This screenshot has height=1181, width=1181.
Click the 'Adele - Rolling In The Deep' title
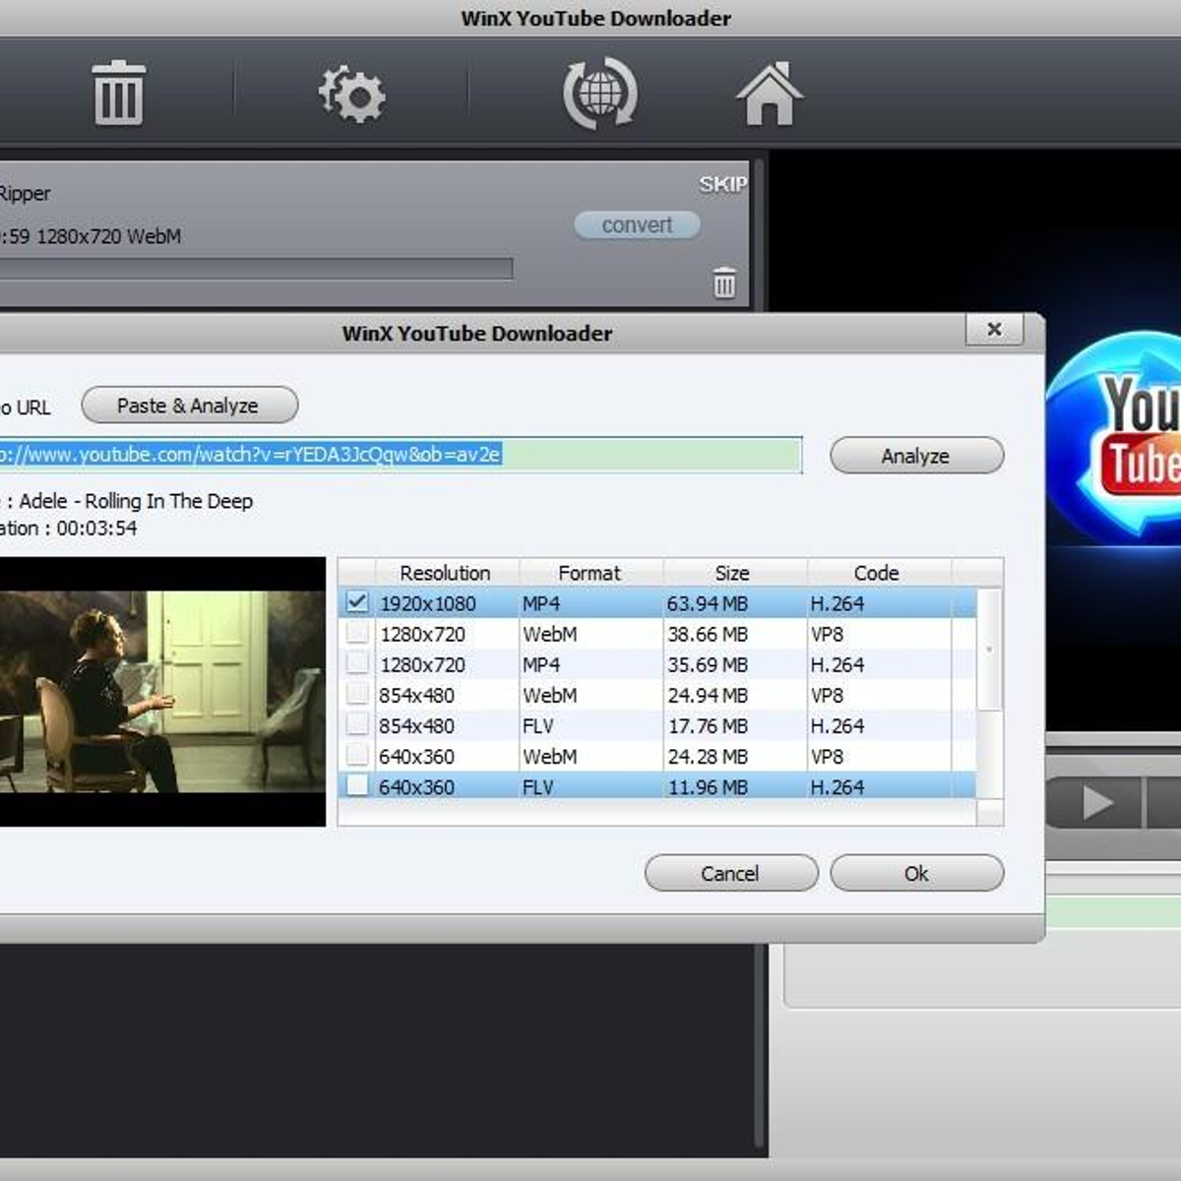[x=136, y=501]
